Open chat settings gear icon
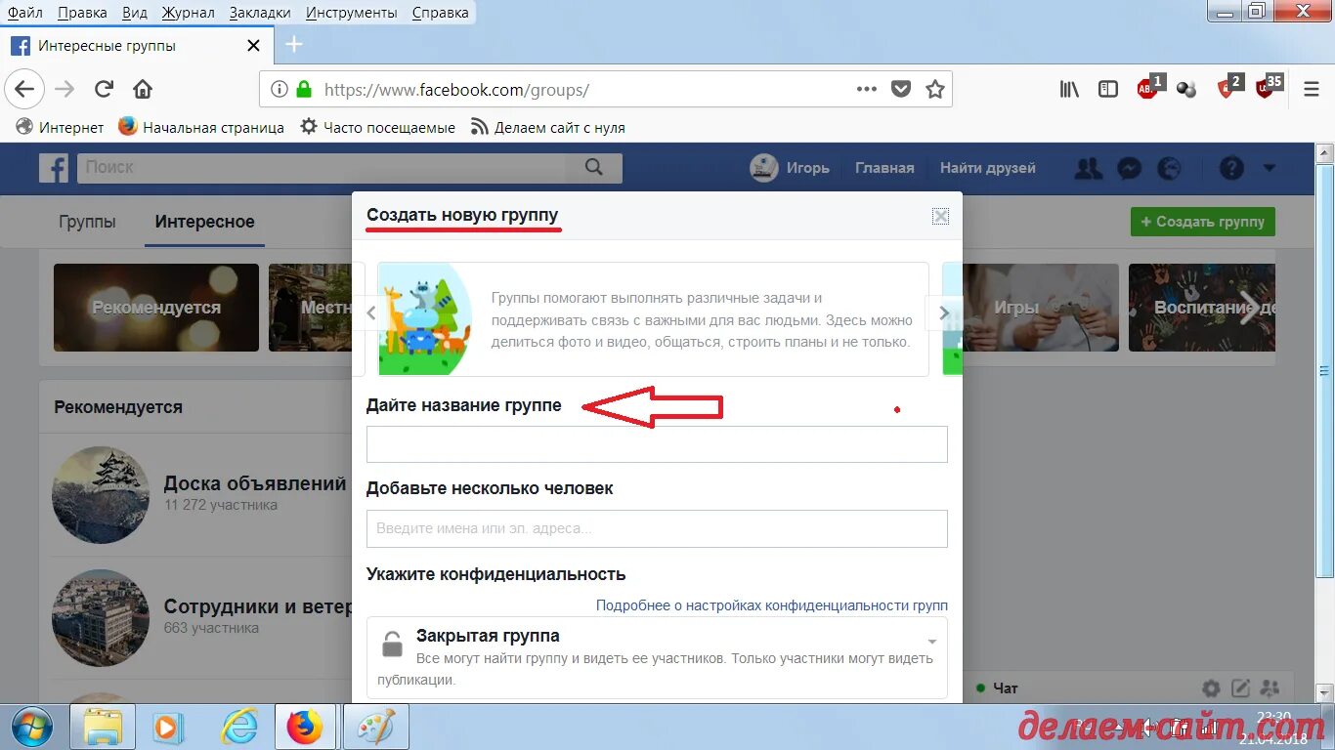The image size is (1335, 750). point(1211,688)
